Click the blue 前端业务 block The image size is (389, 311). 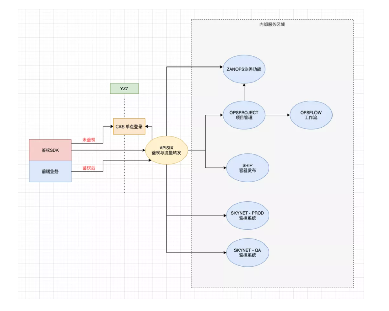point(50,172)
